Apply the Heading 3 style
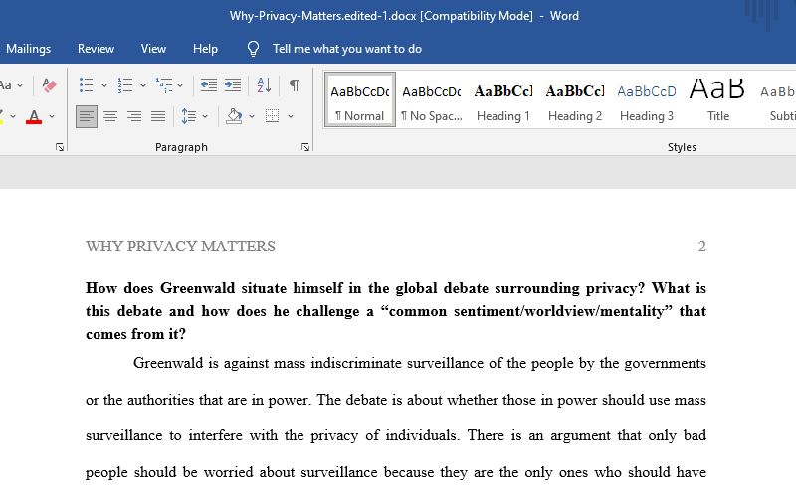The width and height of the screenshot is (796, 496). click(x=647, y=100)
